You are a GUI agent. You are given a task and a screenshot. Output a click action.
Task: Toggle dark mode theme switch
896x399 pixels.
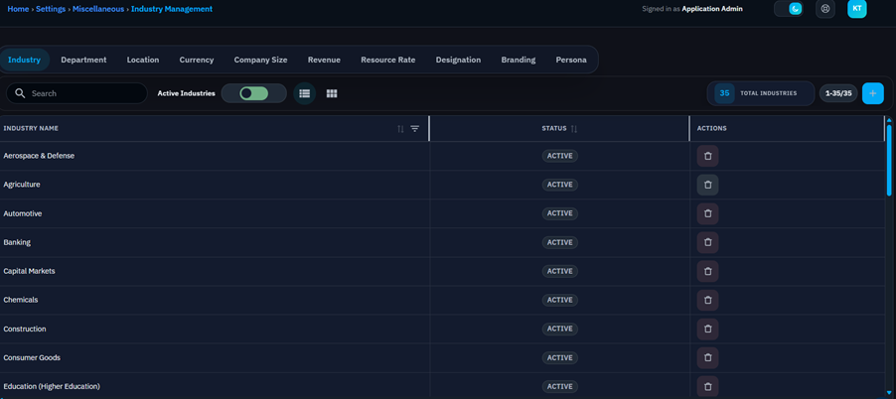(789, 9)
